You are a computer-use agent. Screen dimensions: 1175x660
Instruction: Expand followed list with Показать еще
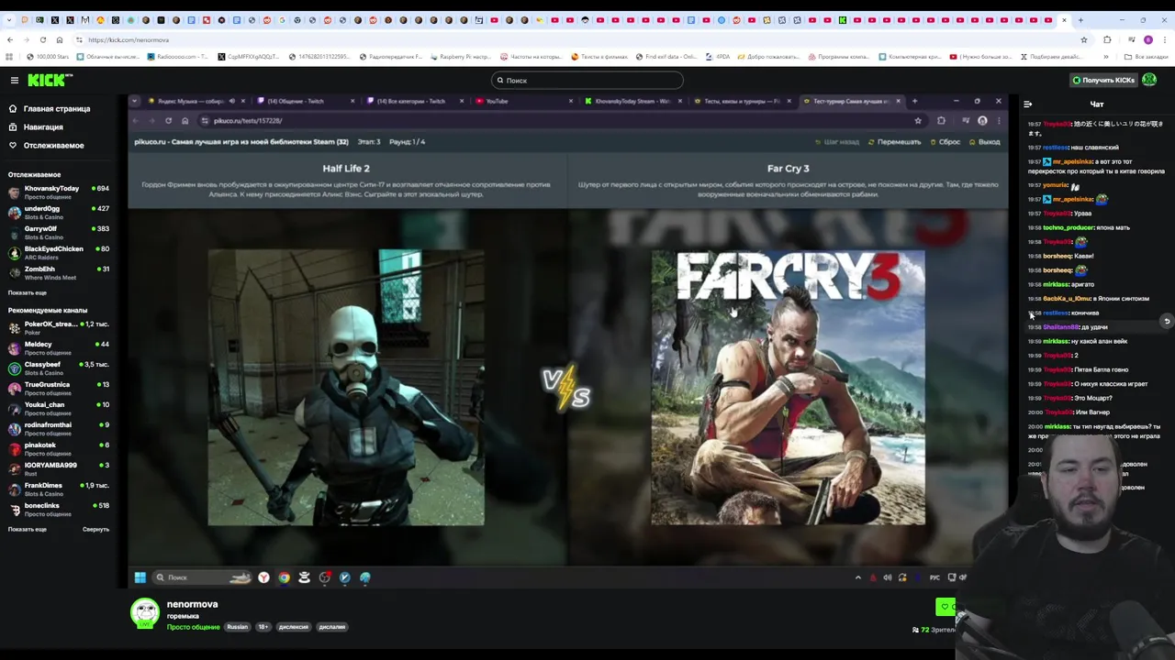coord(28,292)
